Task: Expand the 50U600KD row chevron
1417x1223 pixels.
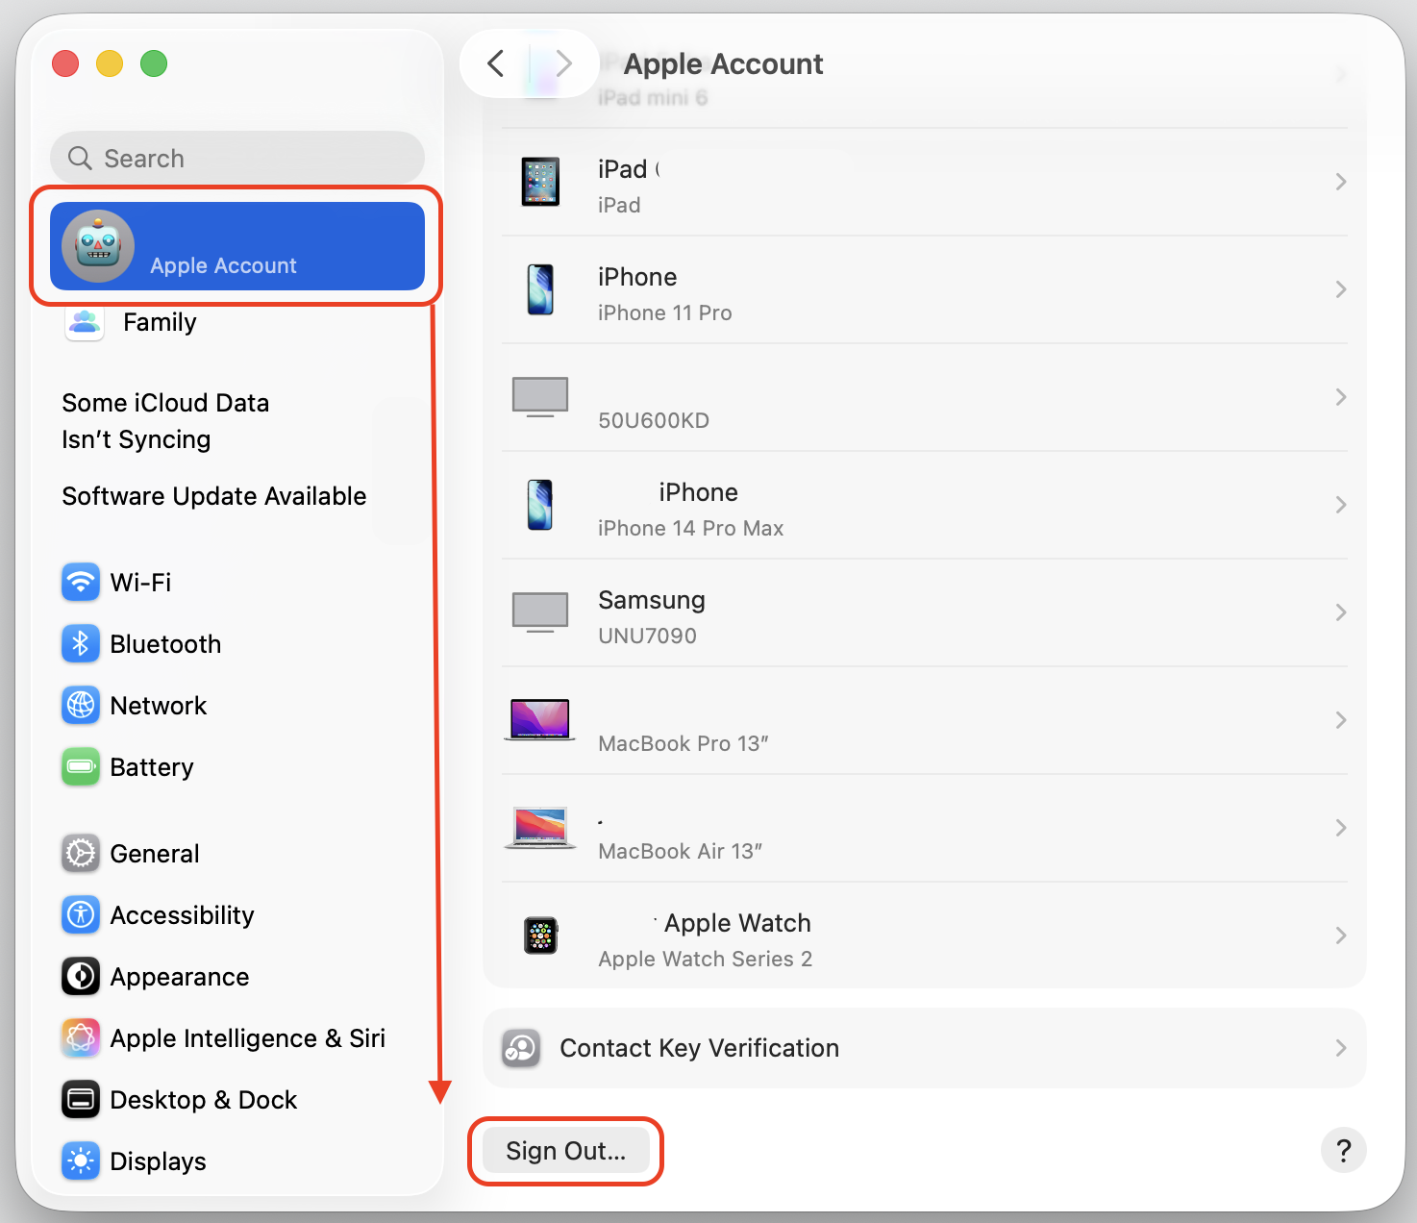Action: 1341,397
